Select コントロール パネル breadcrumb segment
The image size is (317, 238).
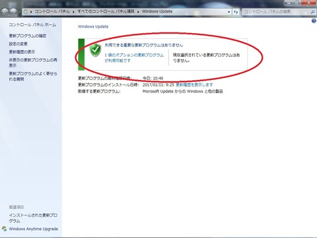pyautogui.click(x=52, y=11)
